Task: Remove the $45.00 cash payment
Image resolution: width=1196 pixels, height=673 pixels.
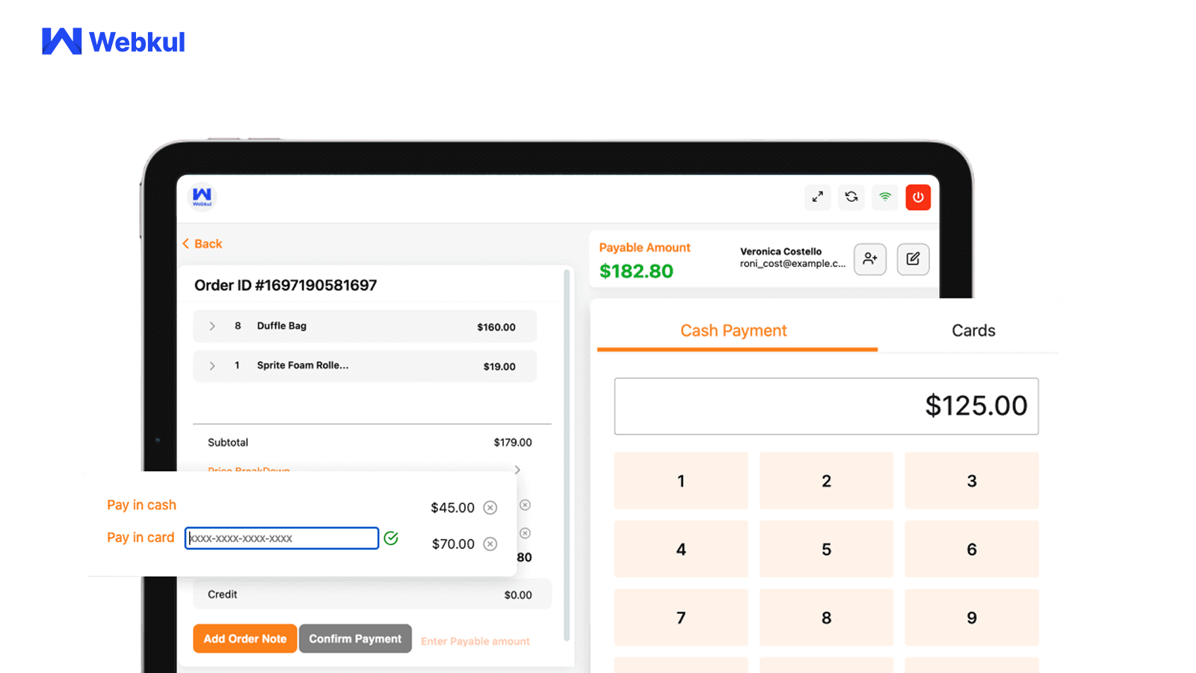Action: pos(490,508)
